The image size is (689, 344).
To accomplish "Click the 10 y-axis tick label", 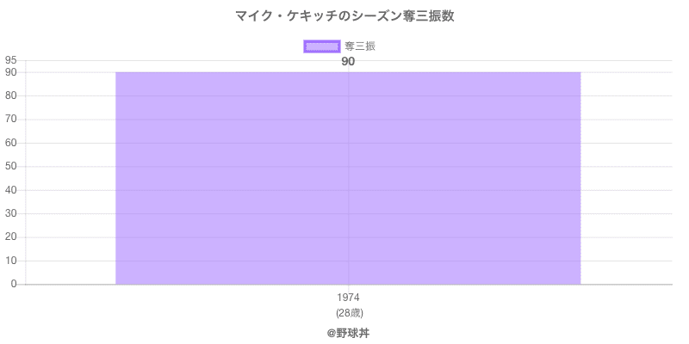I will [x=11, y=261].
